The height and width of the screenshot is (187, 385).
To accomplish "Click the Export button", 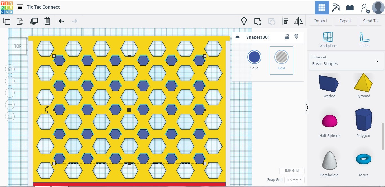I will coord(346,21).
